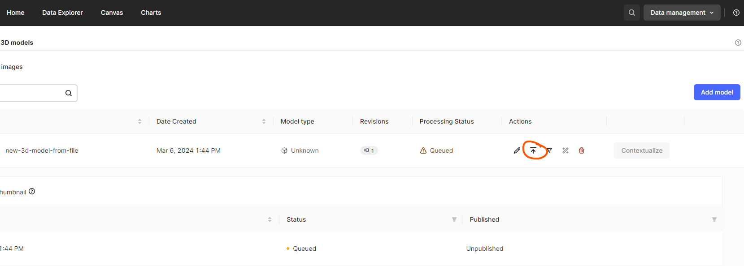Open the Published column filter
Screen dimensions: 744x266
pyautogui.click(x=714, y=219)
